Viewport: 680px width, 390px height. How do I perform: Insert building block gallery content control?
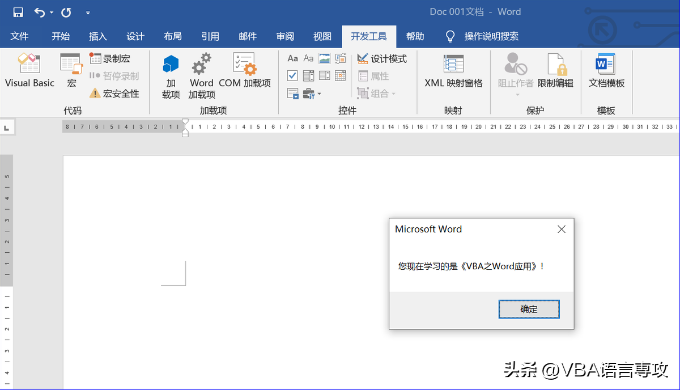tap(341, 58)
